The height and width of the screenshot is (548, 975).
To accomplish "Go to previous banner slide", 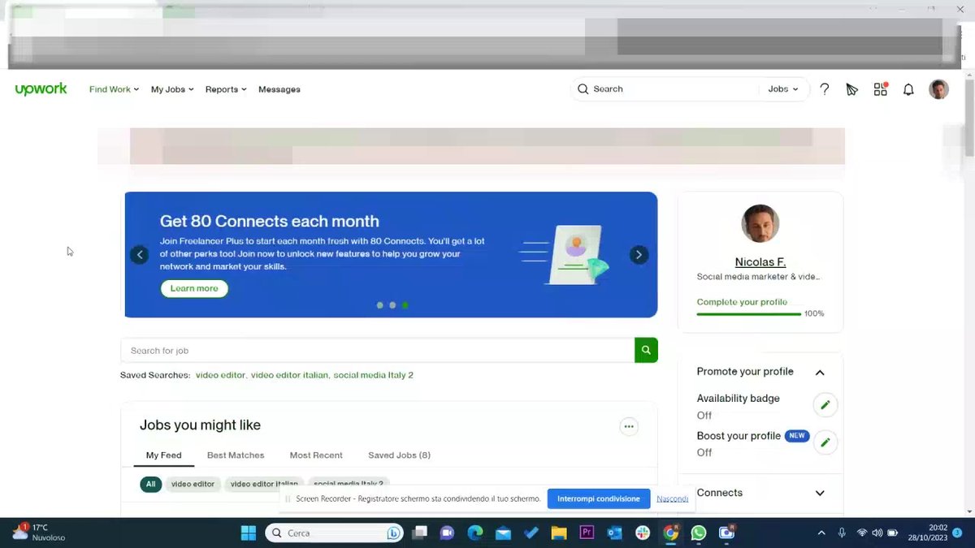I will 140,255.
